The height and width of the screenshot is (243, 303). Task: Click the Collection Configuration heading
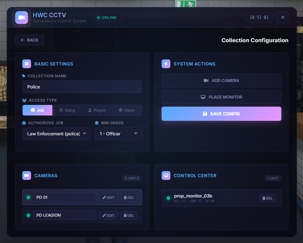255,40
